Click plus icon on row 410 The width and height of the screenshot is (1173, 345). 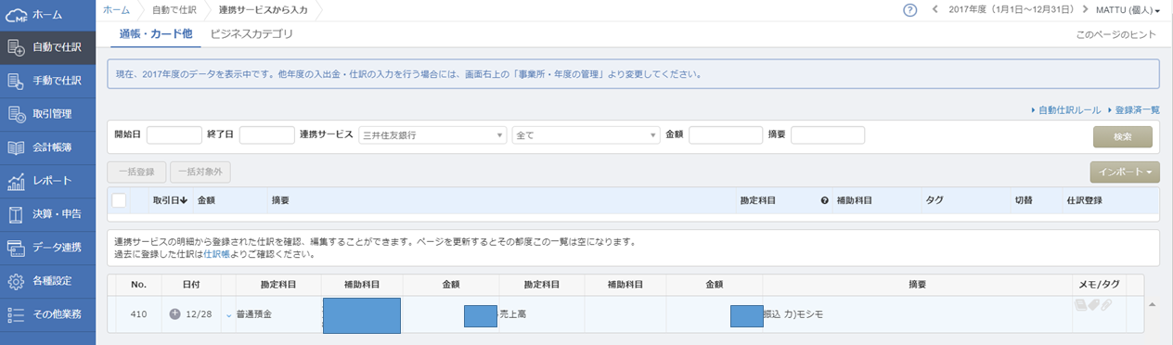pyautogui.click(x=174, y=314)
